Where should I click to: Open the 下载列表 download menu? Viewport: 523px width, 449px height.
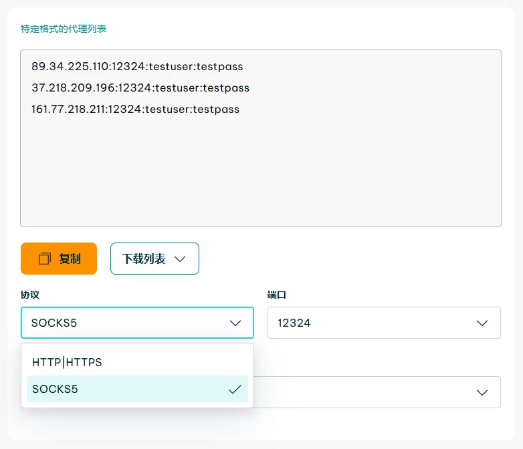click(x=154, y=259)
